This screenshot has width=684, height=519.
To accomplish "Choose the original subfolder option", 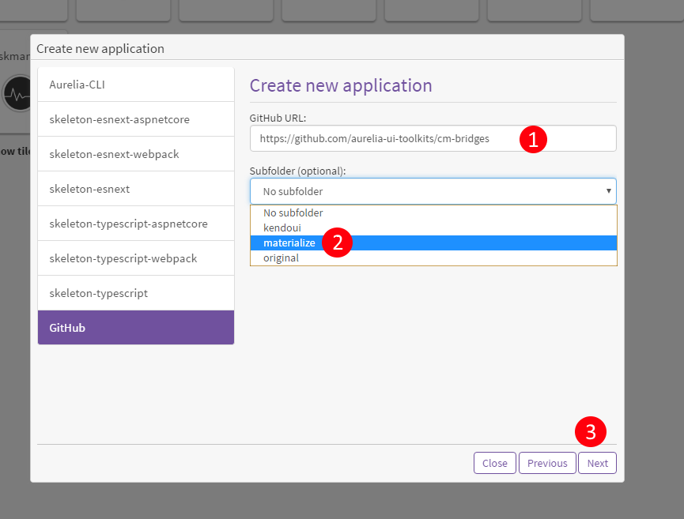I will click(x=282, y=258).
